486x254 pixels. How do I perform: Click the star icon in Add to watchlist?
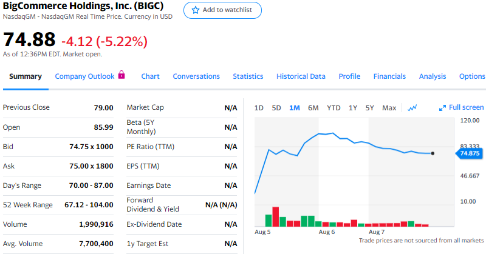coord(195,10)
